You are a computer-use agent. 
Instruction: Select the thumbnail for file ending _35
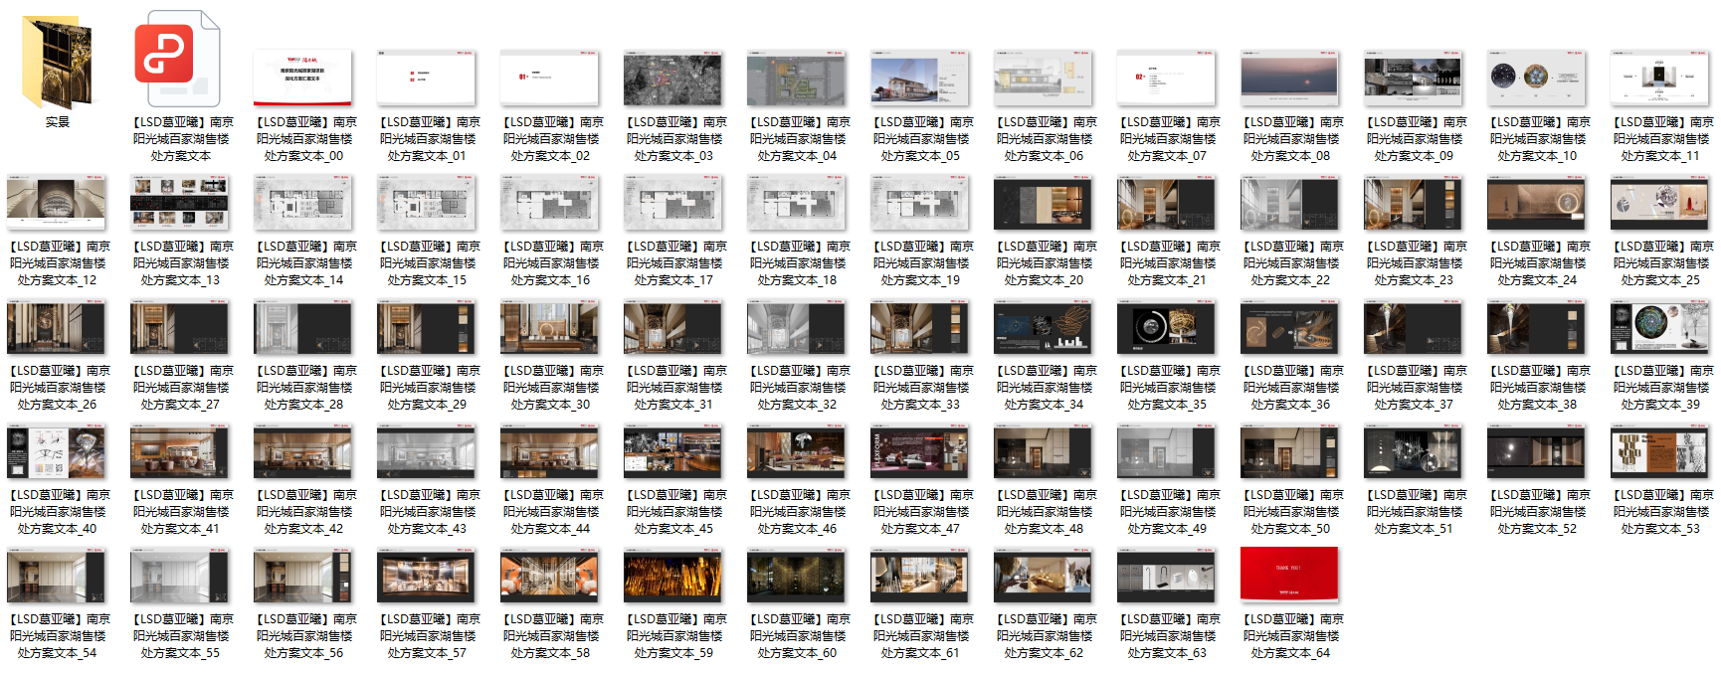(1166, 328)
